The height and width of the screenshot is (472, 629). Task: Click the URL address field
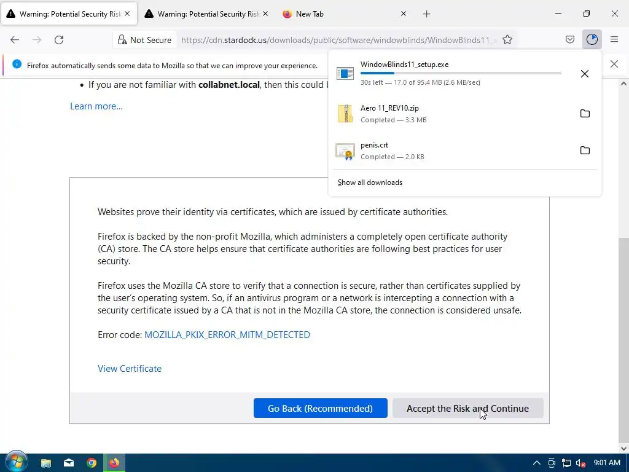[338, 40]
